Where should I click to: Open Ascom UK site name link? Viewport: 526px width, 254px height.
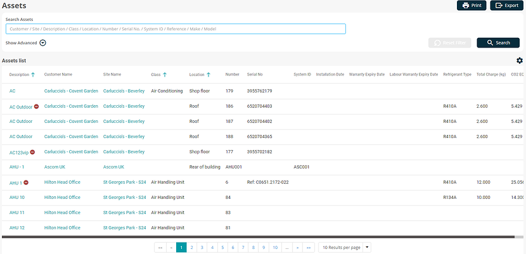pyautogui.click(x=113, y=167)
